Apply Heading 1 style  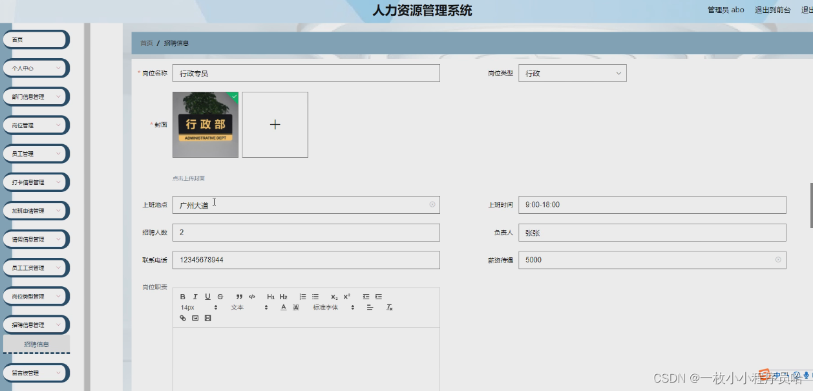(x=271, y=297)
